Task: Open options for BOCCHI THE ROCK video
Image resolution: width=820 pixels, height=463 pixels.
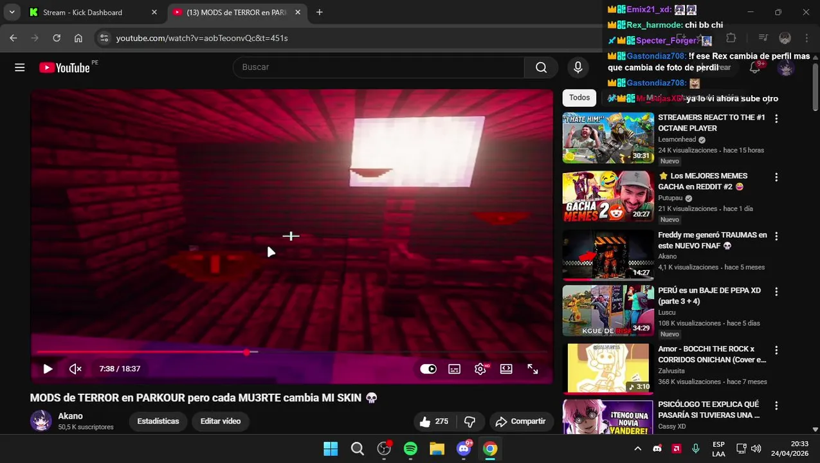Action: [776, 350]
